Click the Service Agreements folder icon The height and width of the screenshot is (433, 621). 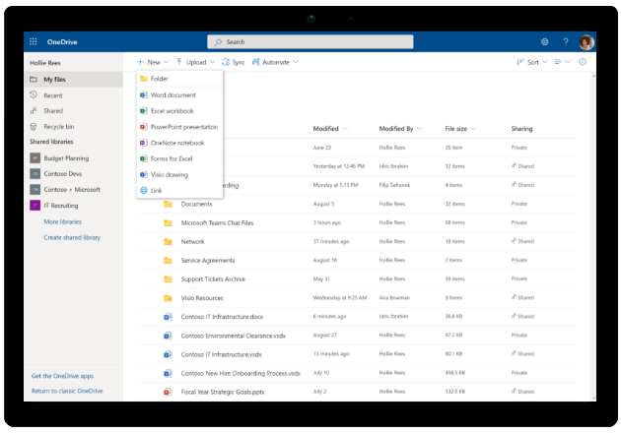(168, 260)
